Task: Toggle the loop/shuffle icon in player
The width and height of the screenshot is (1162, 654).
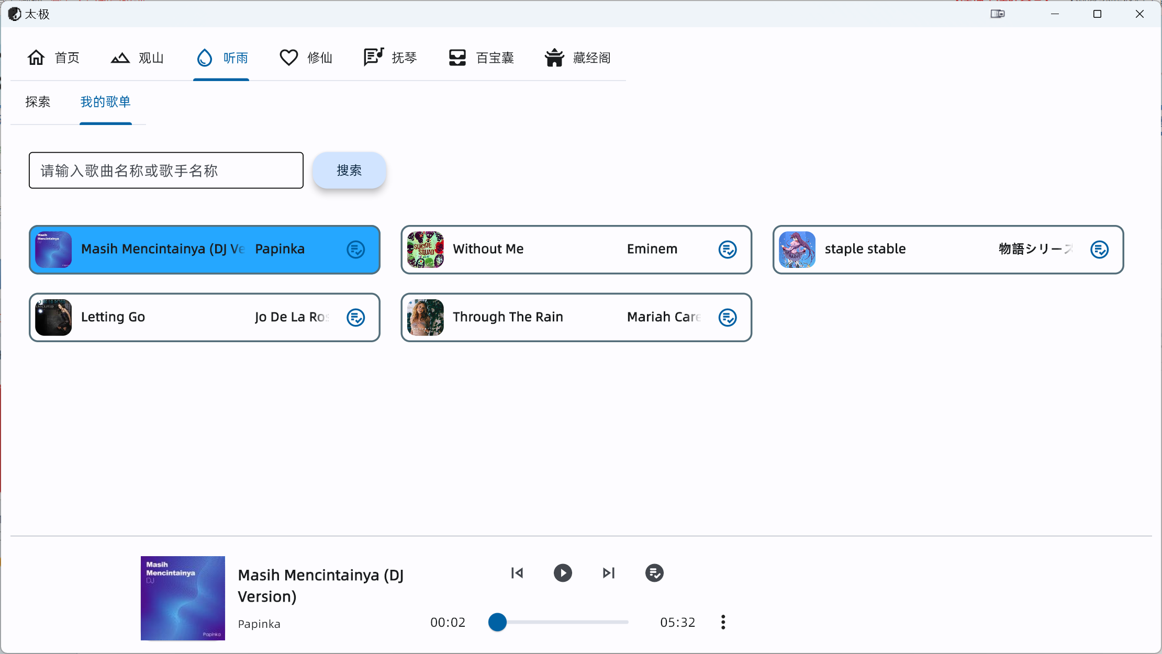Action: coord(654,572)
